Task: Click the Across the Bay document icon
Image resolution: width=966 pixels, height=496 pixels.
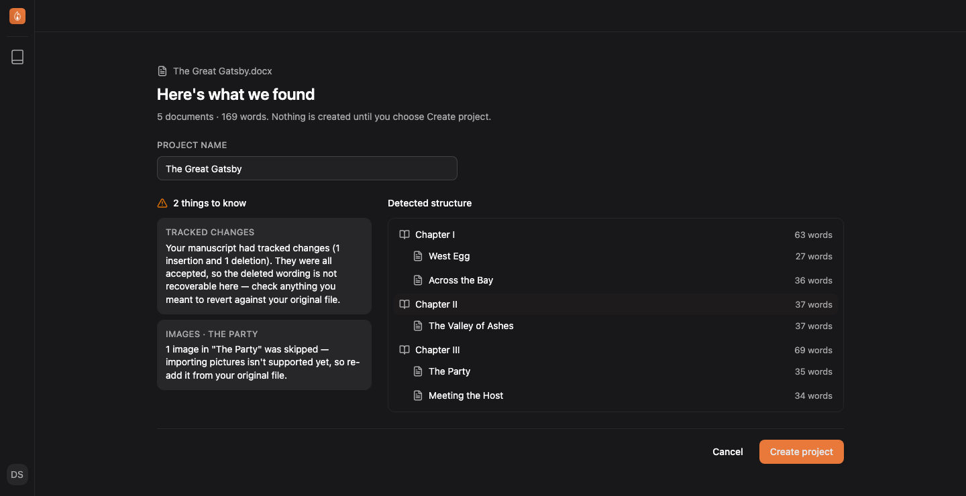Action: [418, 280]
